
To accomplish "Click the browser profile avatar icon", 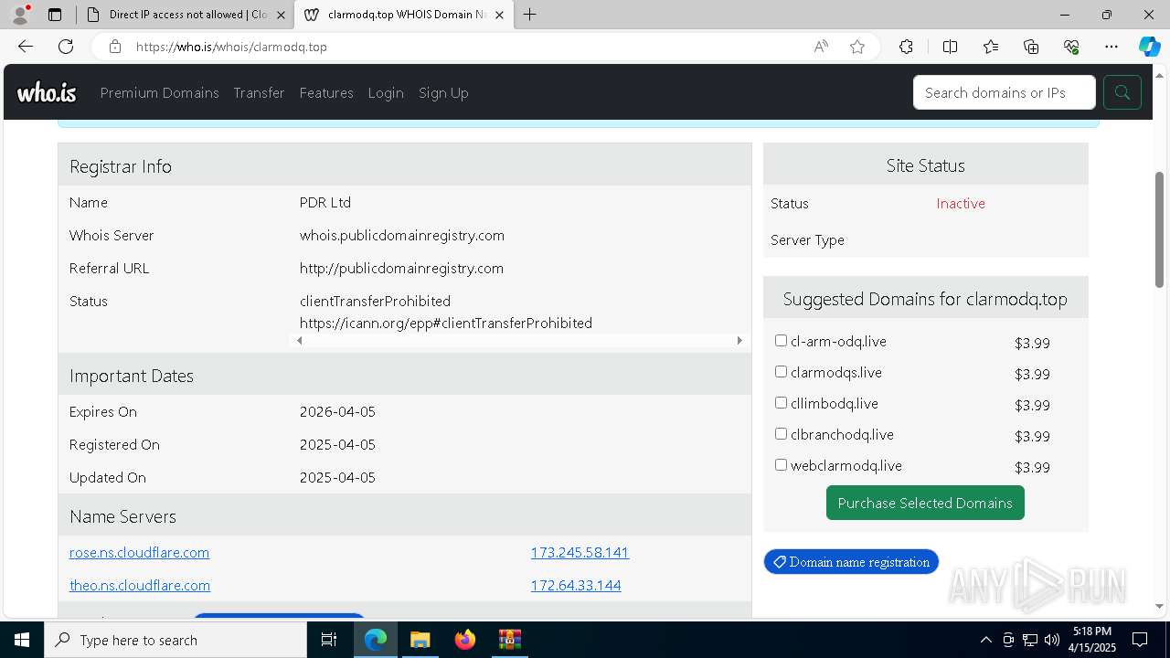I will [x=20, y=15].
